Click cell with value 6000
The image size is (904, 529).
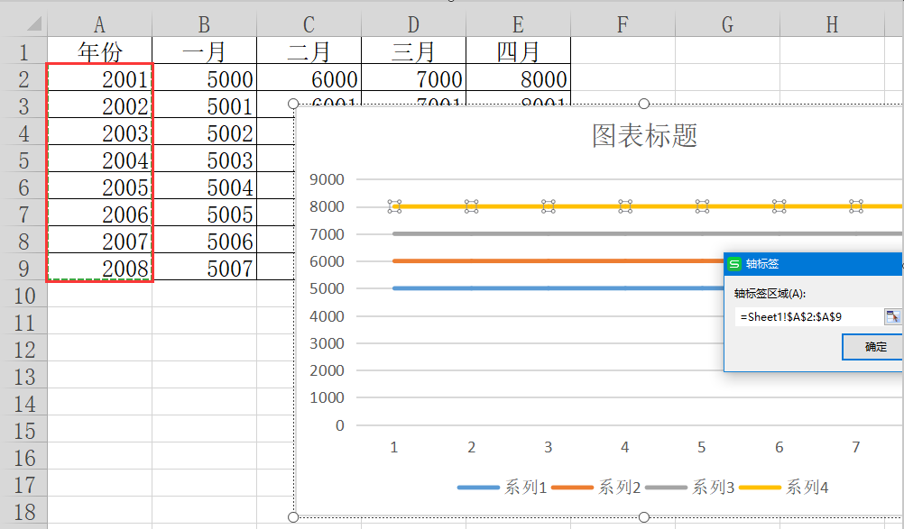(x=309, y=79)
